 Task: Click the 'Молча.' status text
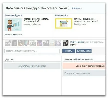(x=74, y=45)
